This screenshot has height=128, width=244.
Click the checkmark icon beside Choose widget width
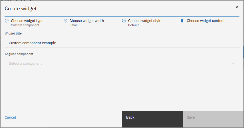[x=65, y=21]
